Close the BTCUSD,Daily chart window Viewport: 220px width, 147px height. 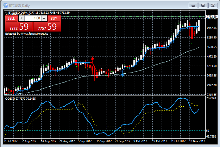tap(213, 6)
